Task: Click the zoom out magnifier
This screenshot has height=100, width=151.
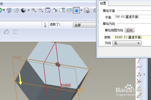Action: coord(41,10)
